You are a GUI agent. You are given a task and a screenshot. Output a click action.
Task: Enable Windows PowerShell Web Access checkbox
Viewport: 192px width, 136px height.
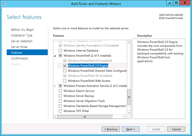[x=65, y=81]
